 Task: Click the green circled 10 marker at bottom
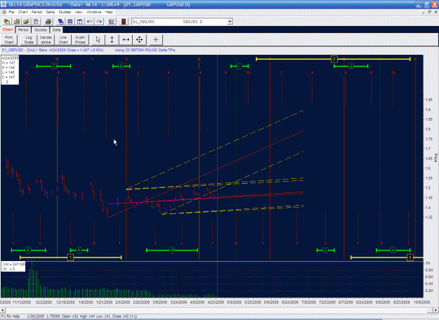tap(171, 250)
